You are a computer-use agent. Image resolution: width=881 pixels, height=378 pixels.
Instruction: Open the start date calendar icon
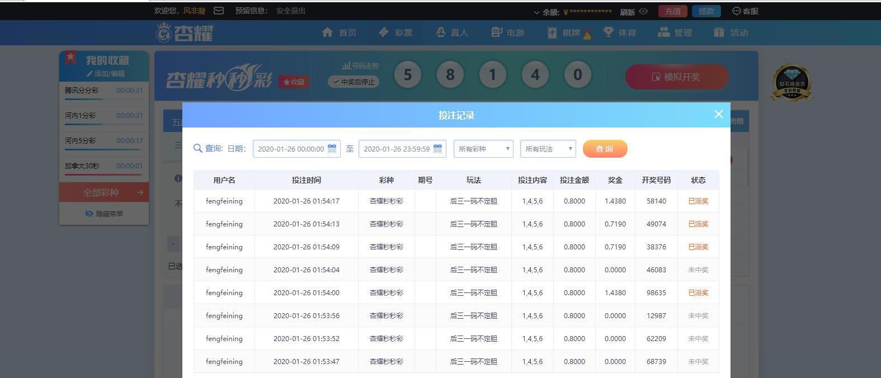coord(332,149)
